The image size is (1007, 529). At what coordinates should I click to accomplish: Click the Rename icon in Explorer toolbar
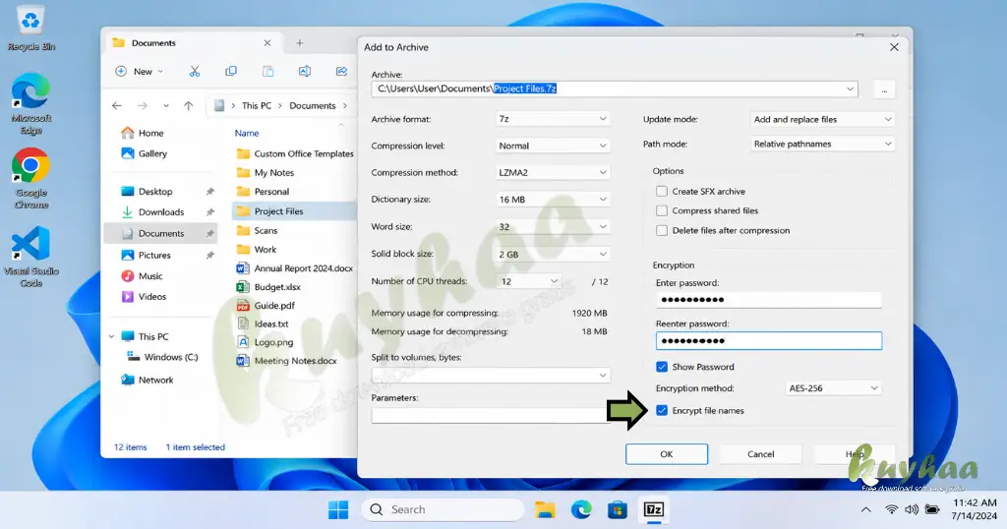point(305,71)
